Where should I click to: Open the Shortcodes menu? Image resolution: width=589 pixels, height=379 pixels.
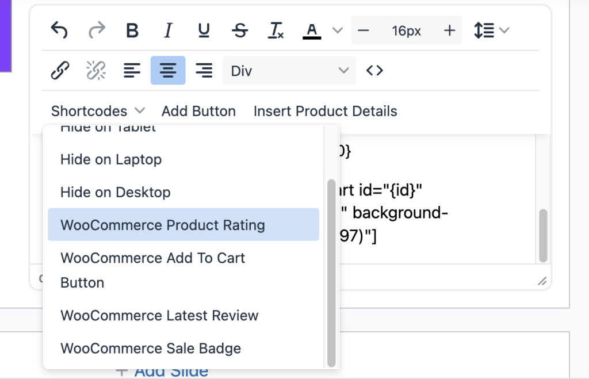click(x=97, y=110)
